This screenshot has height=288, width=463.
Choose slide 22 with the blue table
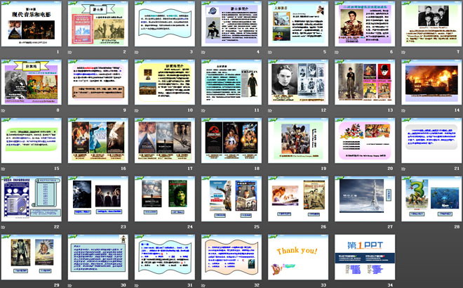31,197
